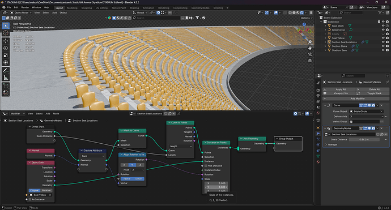Switch to the Modeling workspace tab

[73, 8]
